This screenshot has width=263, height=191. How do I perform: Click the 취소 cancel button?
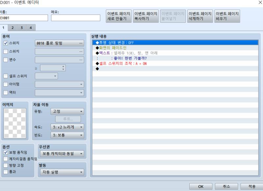click(x=227, y=186)
